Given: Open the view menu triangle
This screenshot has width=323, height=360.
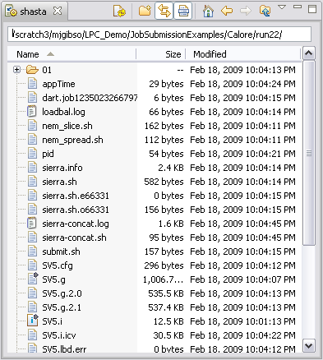Looking at the screenshot, I should pos(282,7).
